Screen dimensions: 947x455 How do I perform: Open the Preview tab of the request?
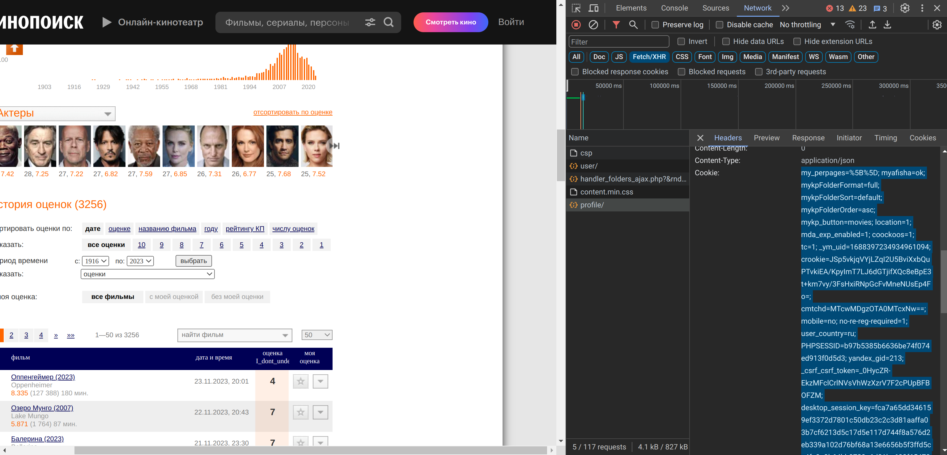767,138
